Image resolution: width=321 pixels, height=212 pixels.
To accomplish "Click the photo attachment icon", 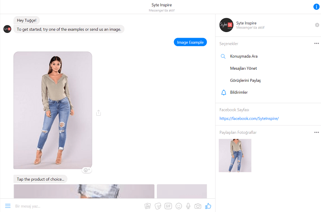I will [148, 206].
